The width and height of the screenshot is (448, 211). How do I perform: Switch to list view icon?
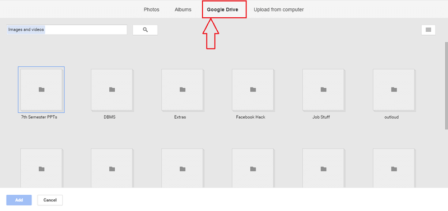click(428, 30)
